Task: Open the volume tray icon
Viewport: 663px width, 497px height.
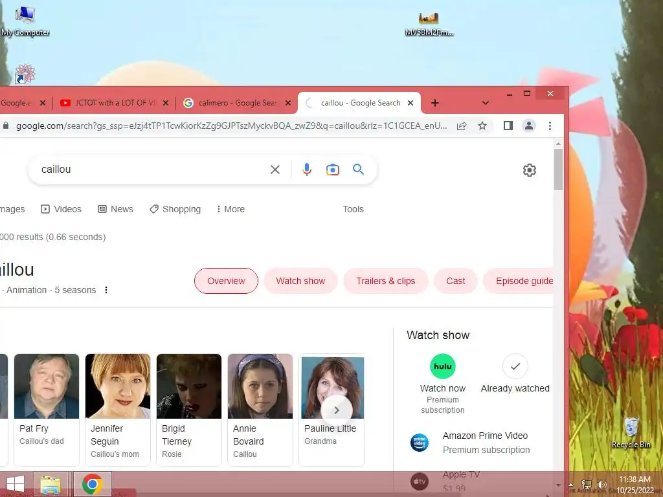Action: [x=601, y=484]
